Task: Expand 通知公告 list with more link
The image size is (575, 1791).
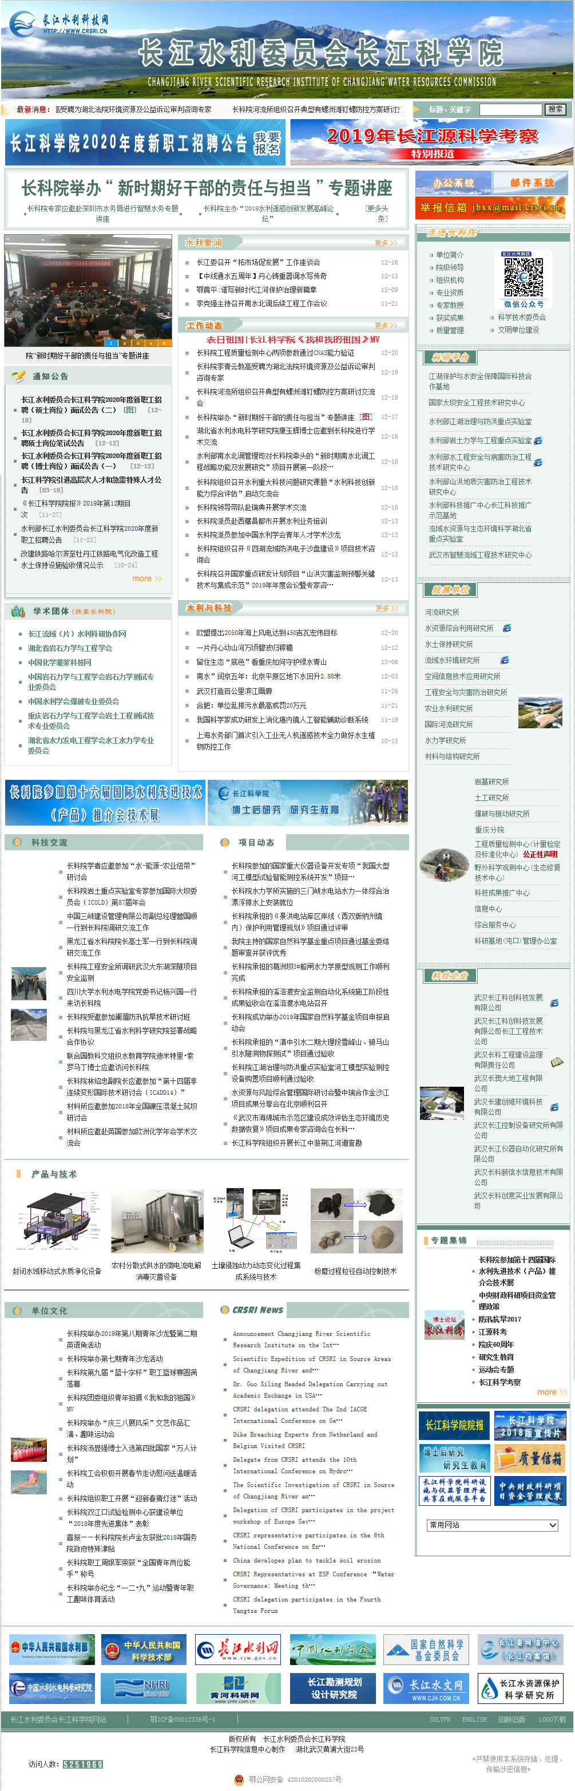Action: [x=147, y=578]
